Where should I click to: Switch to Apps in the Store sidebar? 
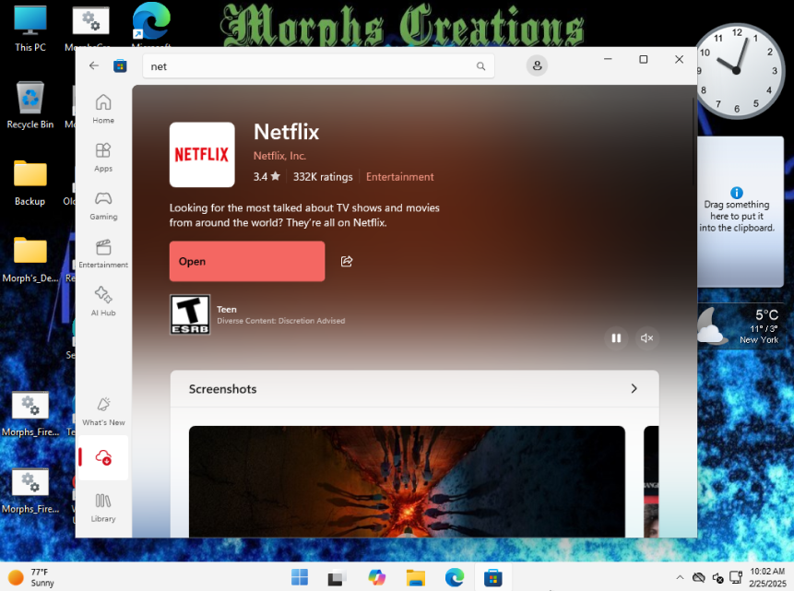click(103, 157)
